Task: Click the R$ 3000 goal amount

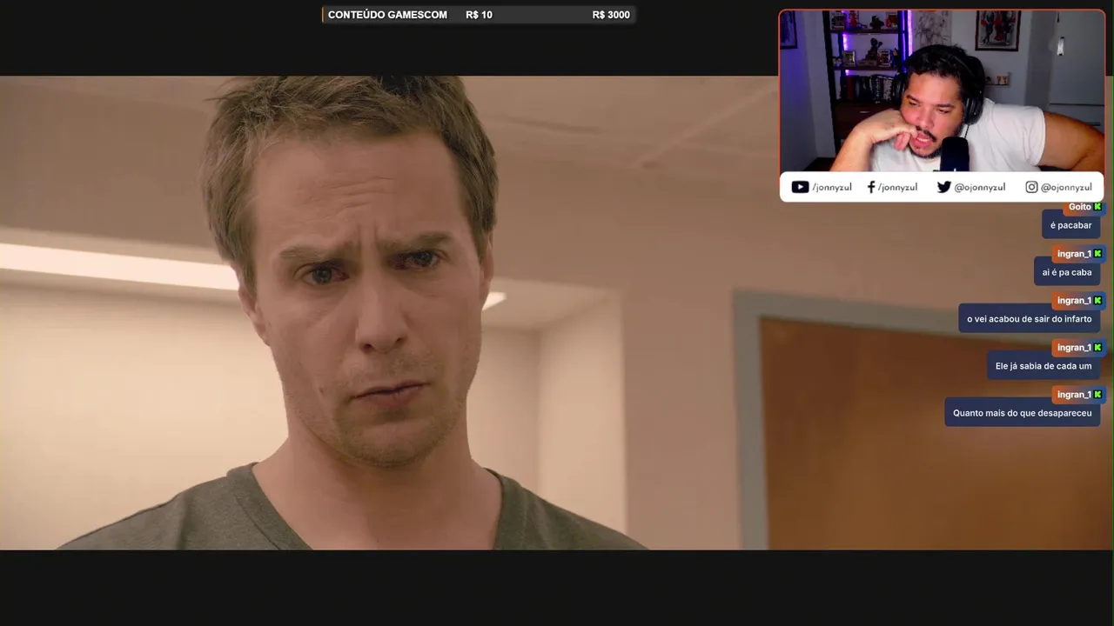Action: (611, 15)
